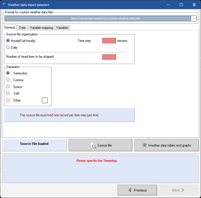Image resolution: width=201 pixels, height=198 pixels.
Task: Go to the Variables tab
Action: click(x=62, y=28)
